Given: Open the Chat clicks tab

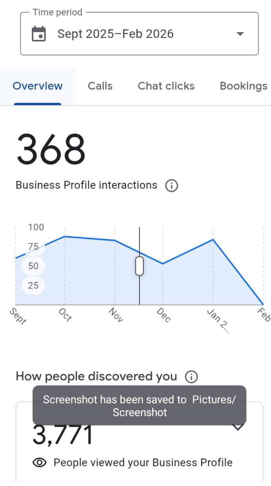Looking at the screenshot, I should [166, 86].
